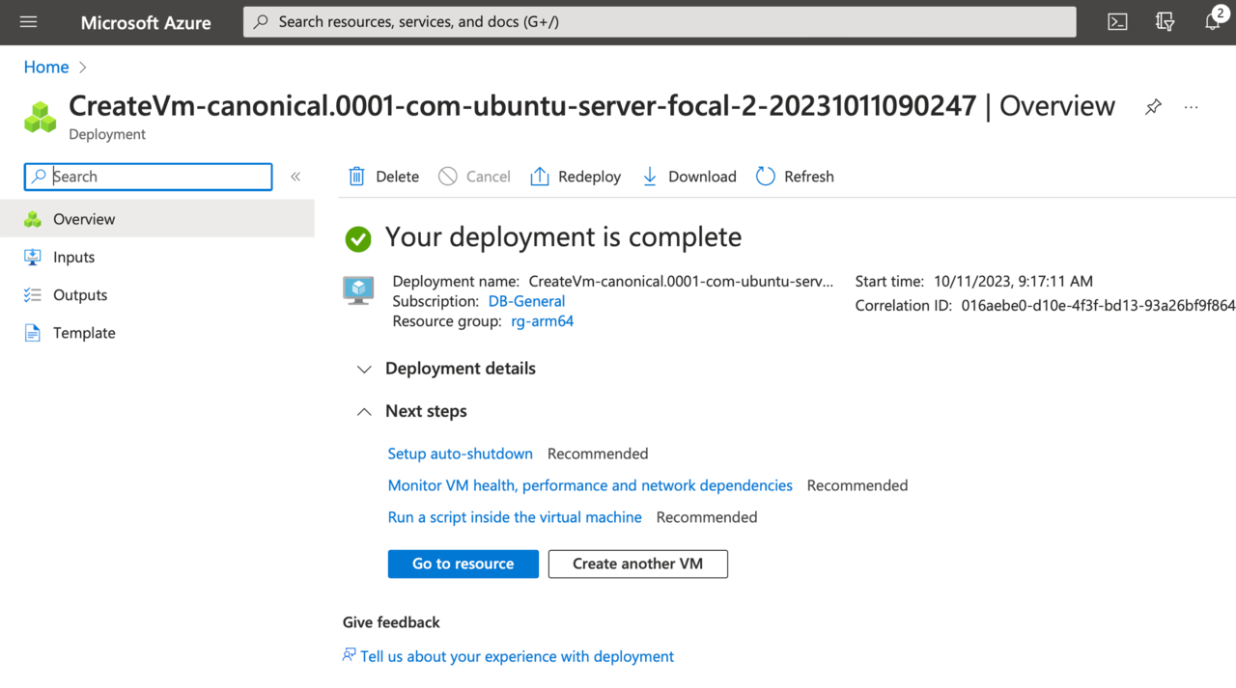Viewport: 1236px width, 688px height.
Task: Open Cloud Shell from top bar
Action: click(1117, 22)
